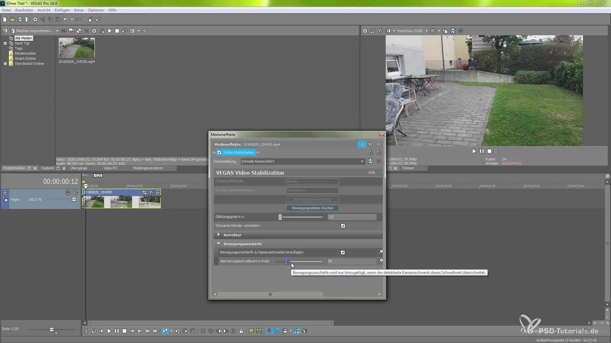Collapse the Bewegungsunschärfe section
The width and height of the screenshot is (611, 343).
(x=219, y=244)
